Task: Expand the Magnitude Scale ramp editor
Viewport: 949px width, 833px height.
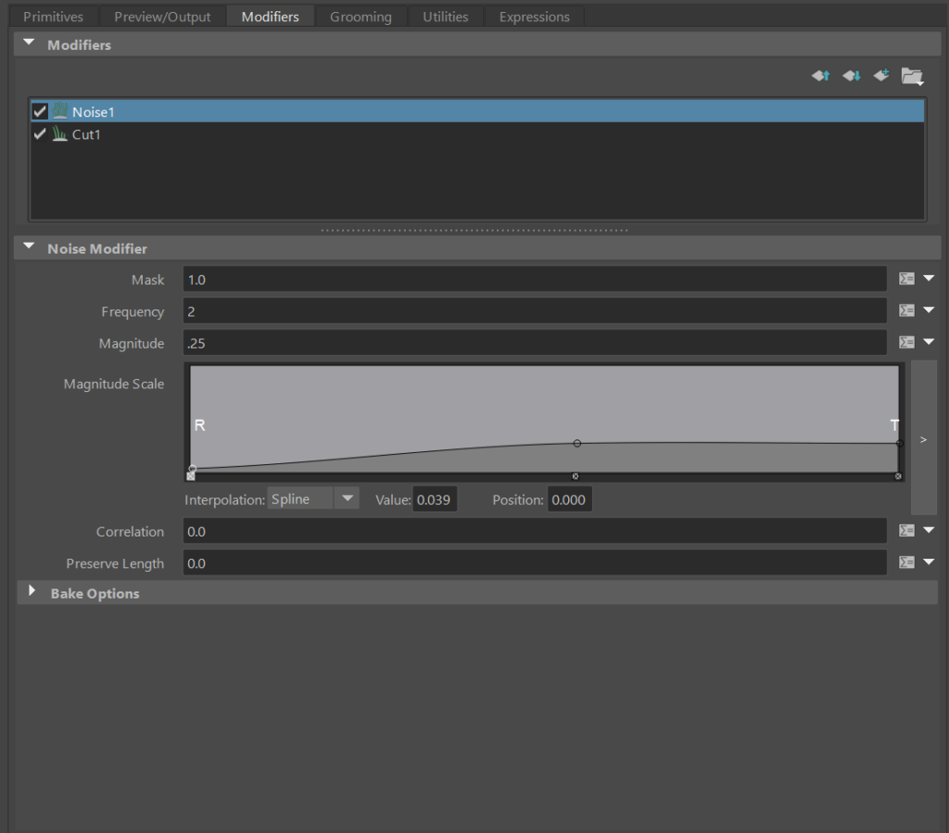Action: 923,439
